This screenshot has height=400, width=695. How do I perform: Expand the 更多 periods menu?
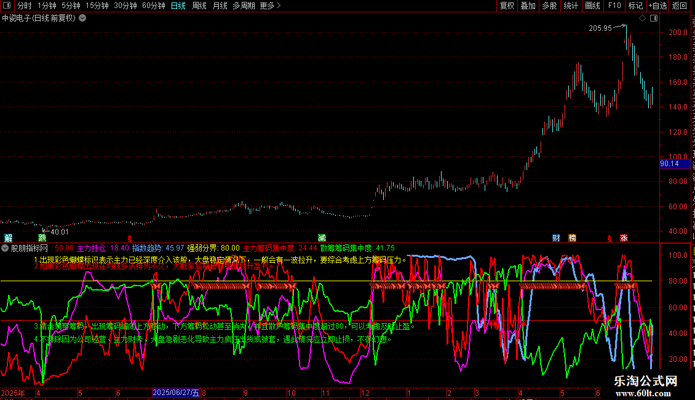point(271,6)
